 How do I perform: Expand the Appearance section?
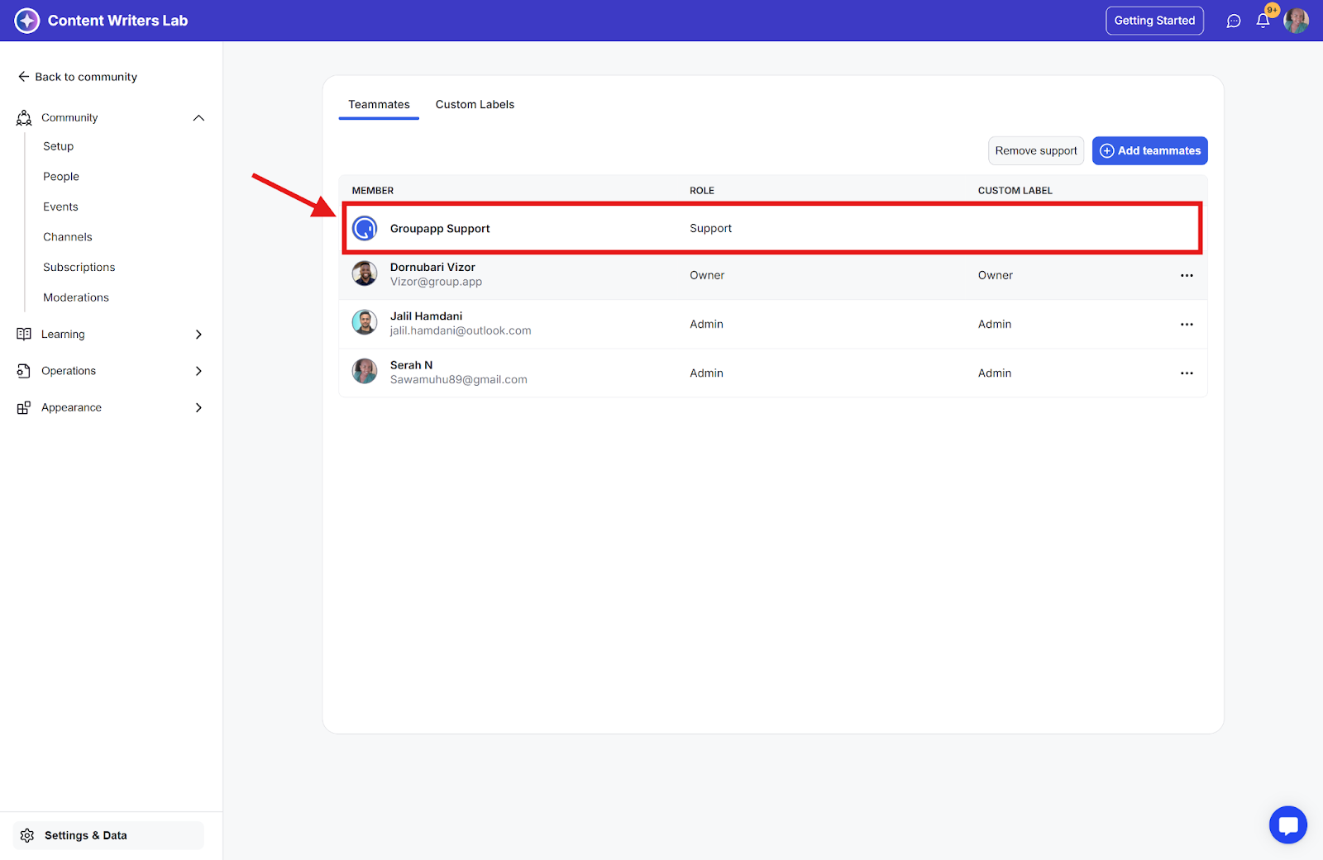click(x=198, y=408)
